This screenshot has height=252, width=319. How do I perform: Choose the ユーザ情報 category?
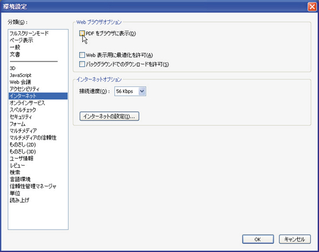pos(21,159)
